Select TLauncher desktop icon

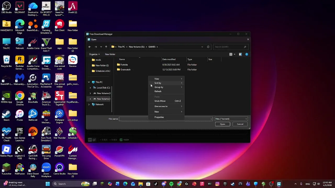click(x=7, y=169)
